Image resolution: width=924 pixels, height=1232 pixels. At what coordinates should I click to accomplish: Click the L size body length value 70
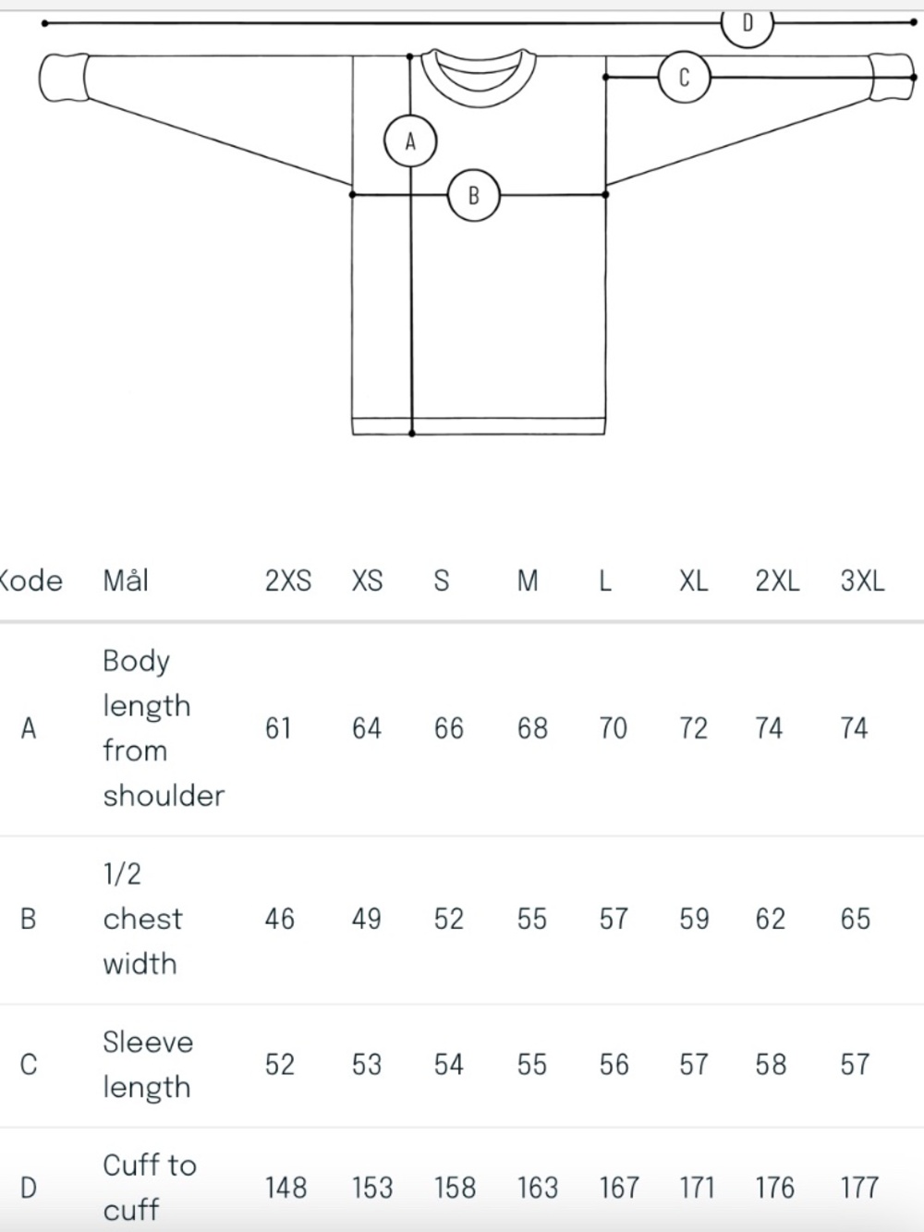tap(614, 728)
